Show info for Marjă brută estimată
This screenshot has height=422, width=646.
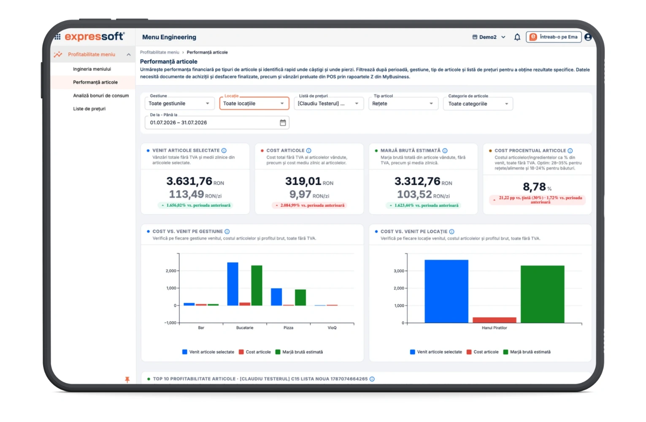445,151
